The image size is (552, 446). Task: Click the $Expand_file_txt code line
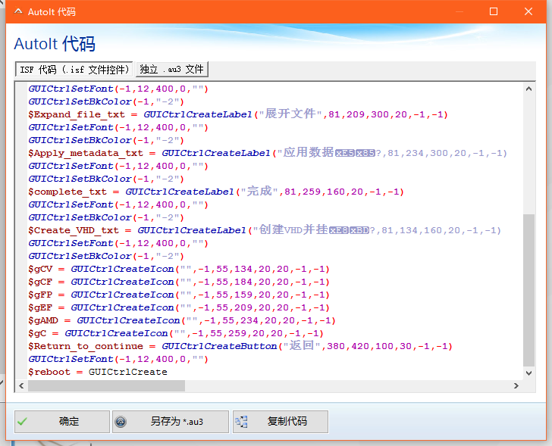[238, 114]
